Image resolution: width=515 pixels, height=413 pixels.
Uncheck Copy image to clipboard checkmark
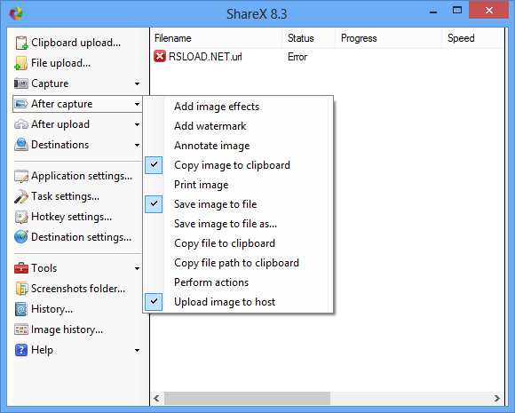click(x=154, y=165)
